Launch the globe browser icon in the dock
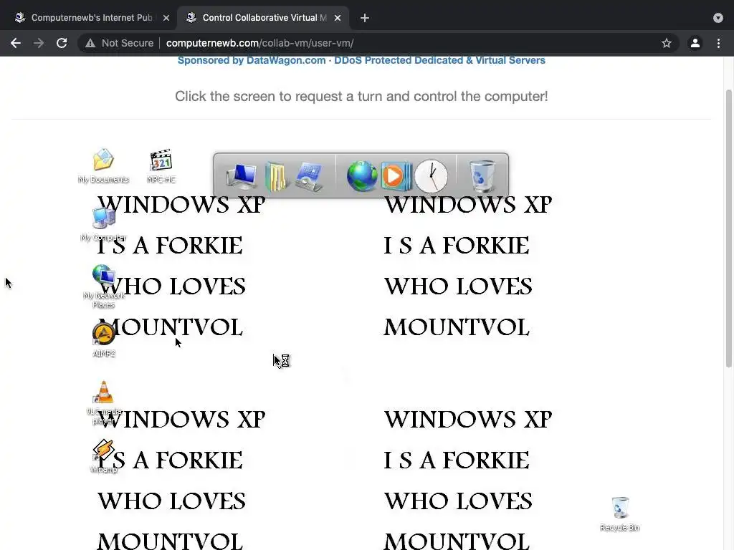The height and width of the screenshot is (550, 734). tap(362, 176)
